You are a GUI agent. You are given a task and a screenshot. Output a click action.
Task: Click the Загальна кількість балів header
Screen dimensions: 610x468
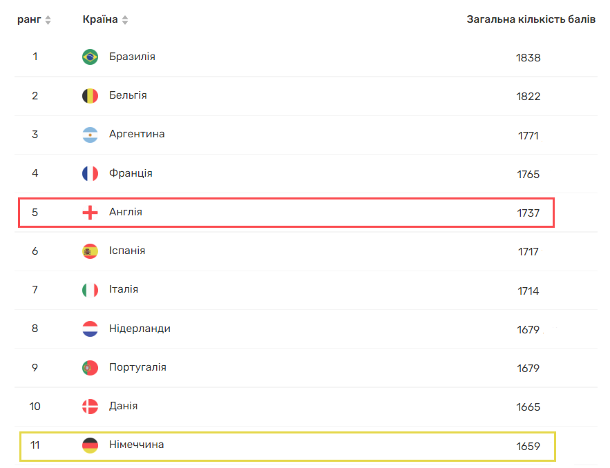pos(531,20)
